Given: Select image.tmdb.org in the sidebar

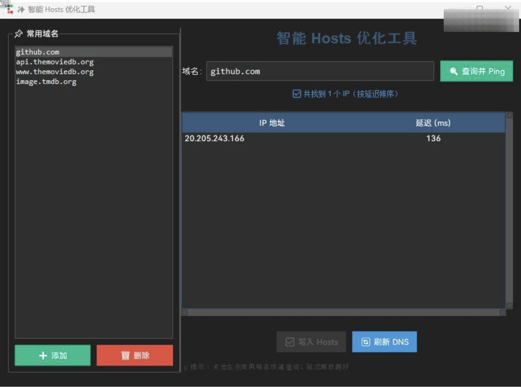Looking at the screenshot, I should 46,81.
